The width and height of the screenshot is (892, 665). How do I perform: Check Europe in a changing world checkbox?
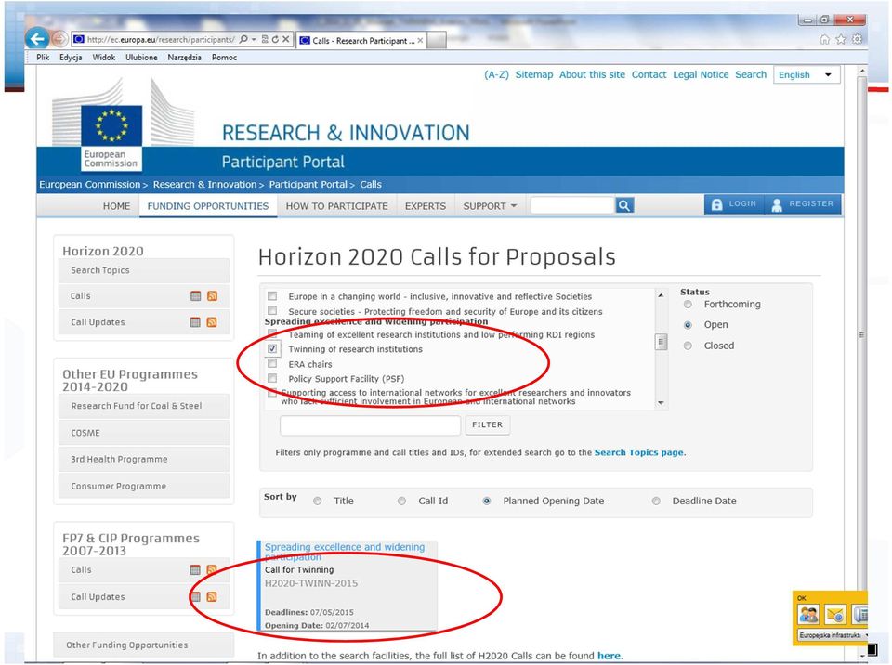coord(272,295)
